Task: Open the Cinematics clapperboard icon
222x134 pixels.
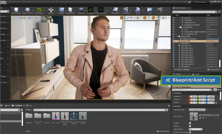Action: [x=126, y=10]
